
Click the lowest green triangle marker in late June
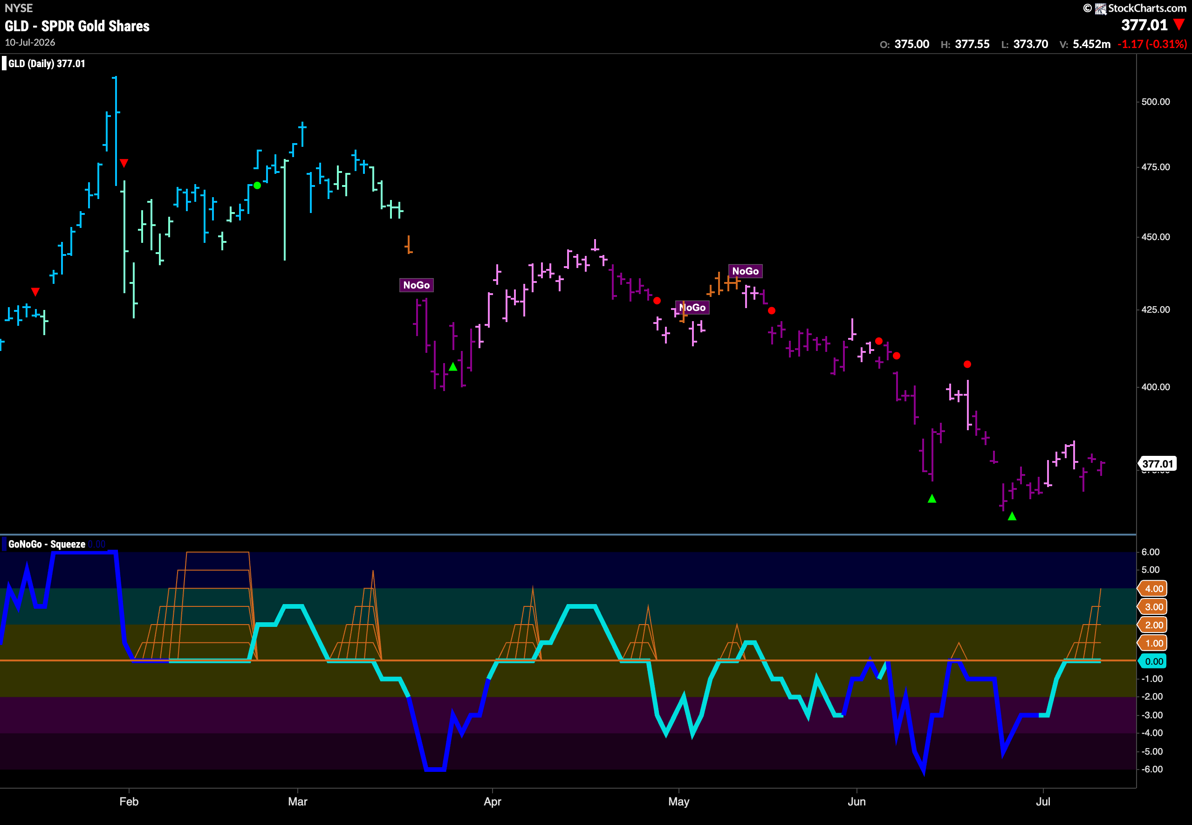[1012, 516]
